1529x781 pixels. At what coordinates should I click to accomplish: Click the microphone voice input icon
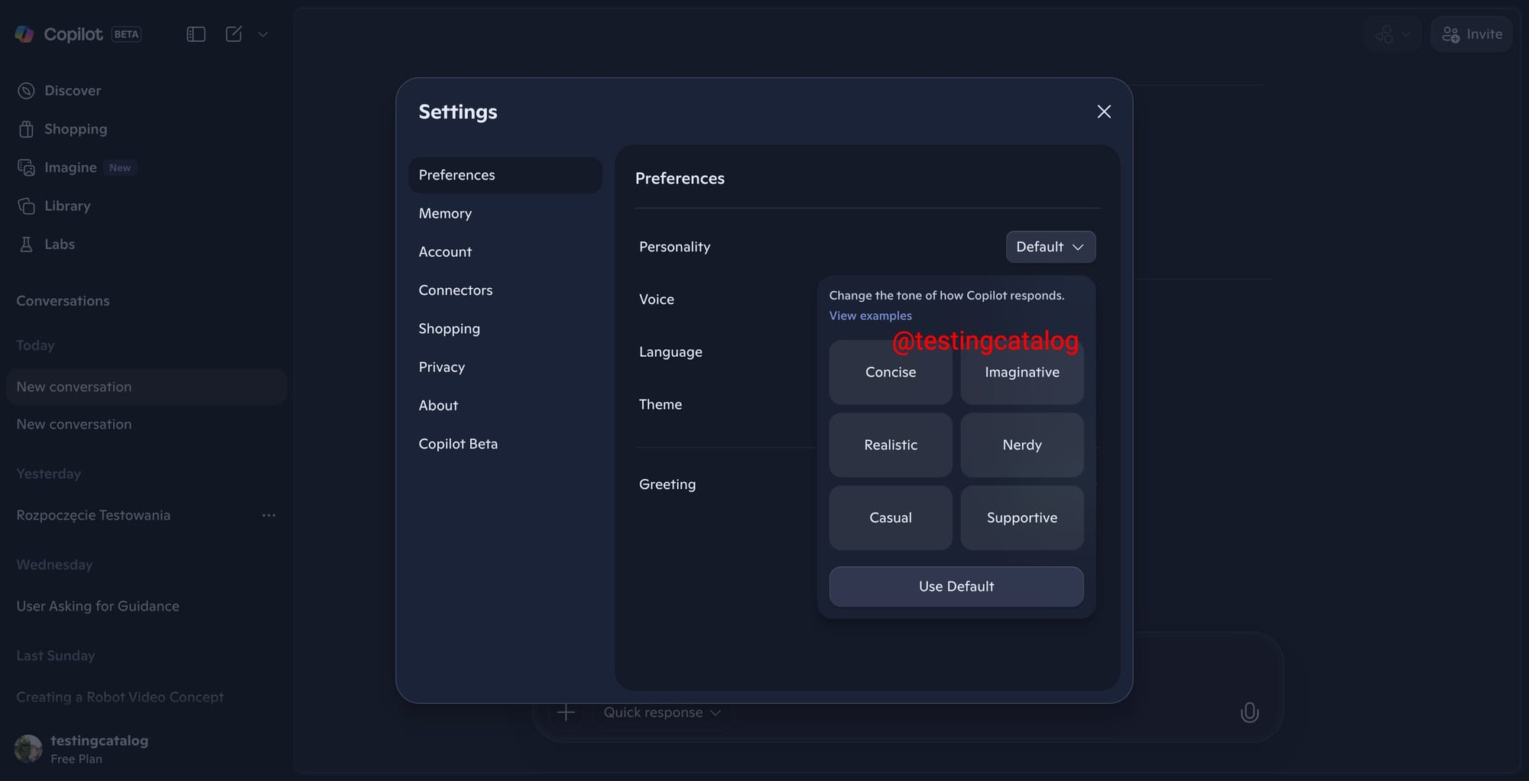[x=1249, y=712]
